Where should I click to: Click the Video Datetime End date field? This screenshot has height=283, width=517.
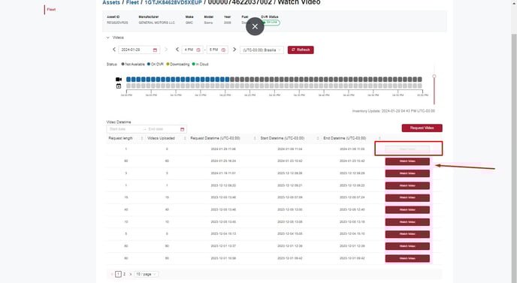pyautogui.click(x=163, y=129)
